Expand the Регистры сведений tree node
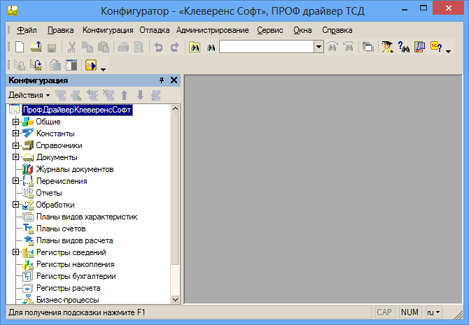 point(15,252)
